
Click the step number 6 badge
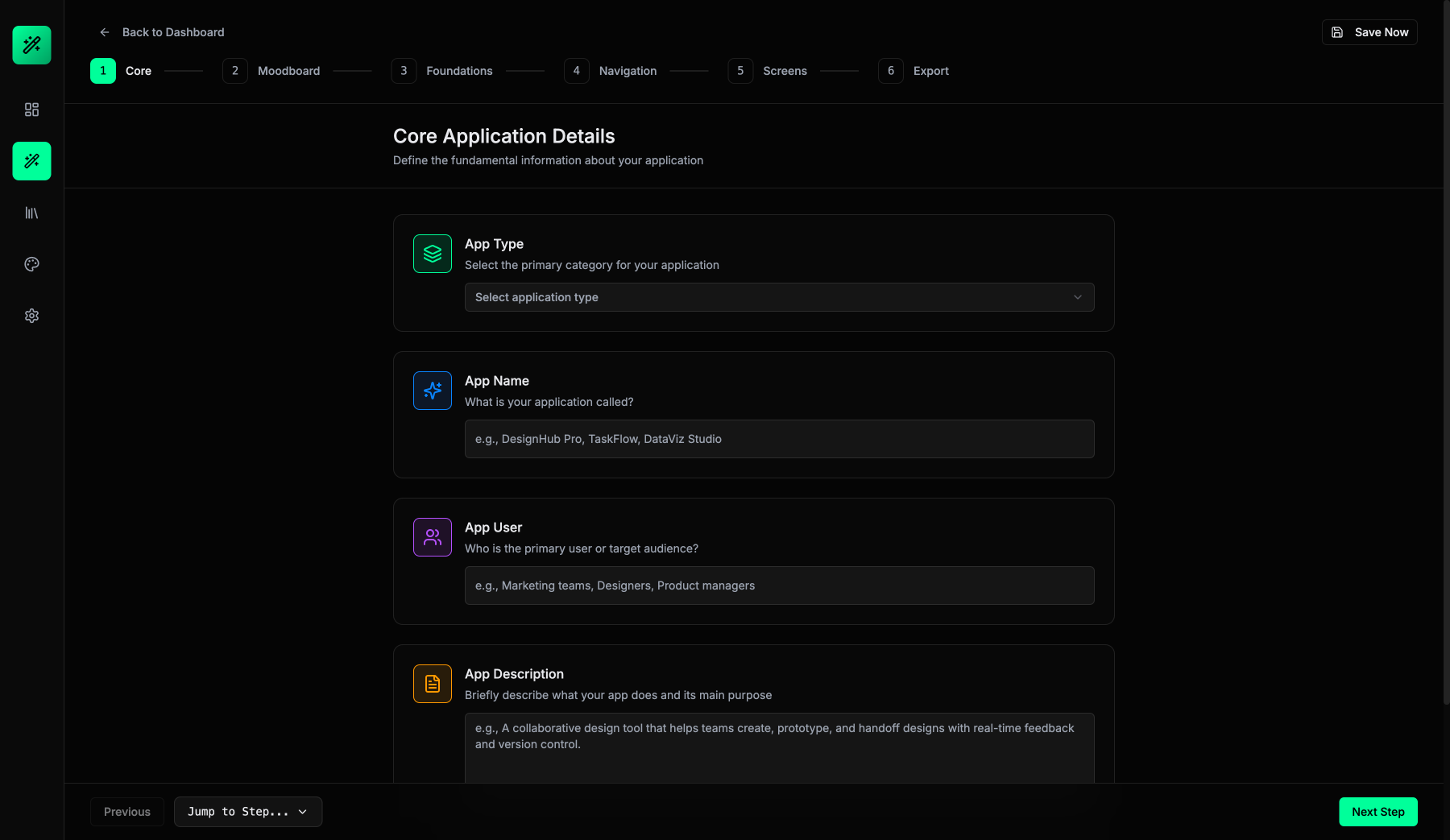891,71
